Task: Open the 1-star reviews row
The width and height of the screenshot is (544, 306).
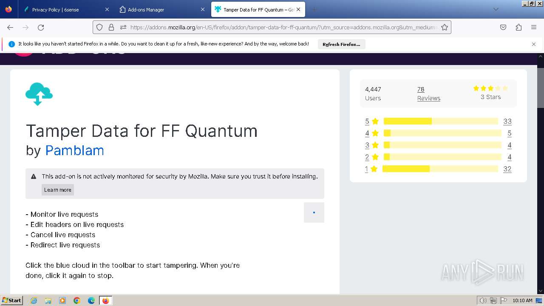Action: (438, 169)
